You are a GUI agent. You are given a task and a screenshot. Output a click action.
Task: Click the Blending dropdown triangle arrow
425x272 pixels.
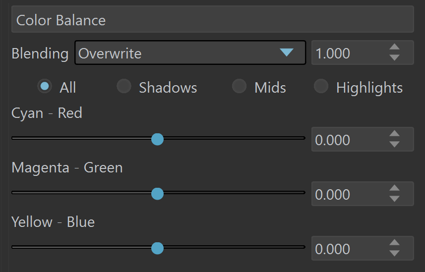pos(287,53)
